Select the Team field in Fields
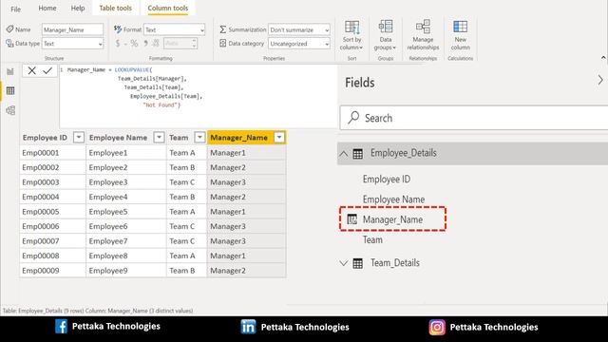Image resolution: width=608 pixels, height=342 pixels. (372, 239)
